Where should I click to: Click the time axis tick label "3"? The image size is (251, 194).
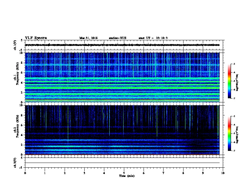(84, 173)
